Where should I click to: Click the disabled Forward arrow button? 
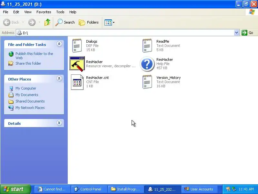coord(32,22)
